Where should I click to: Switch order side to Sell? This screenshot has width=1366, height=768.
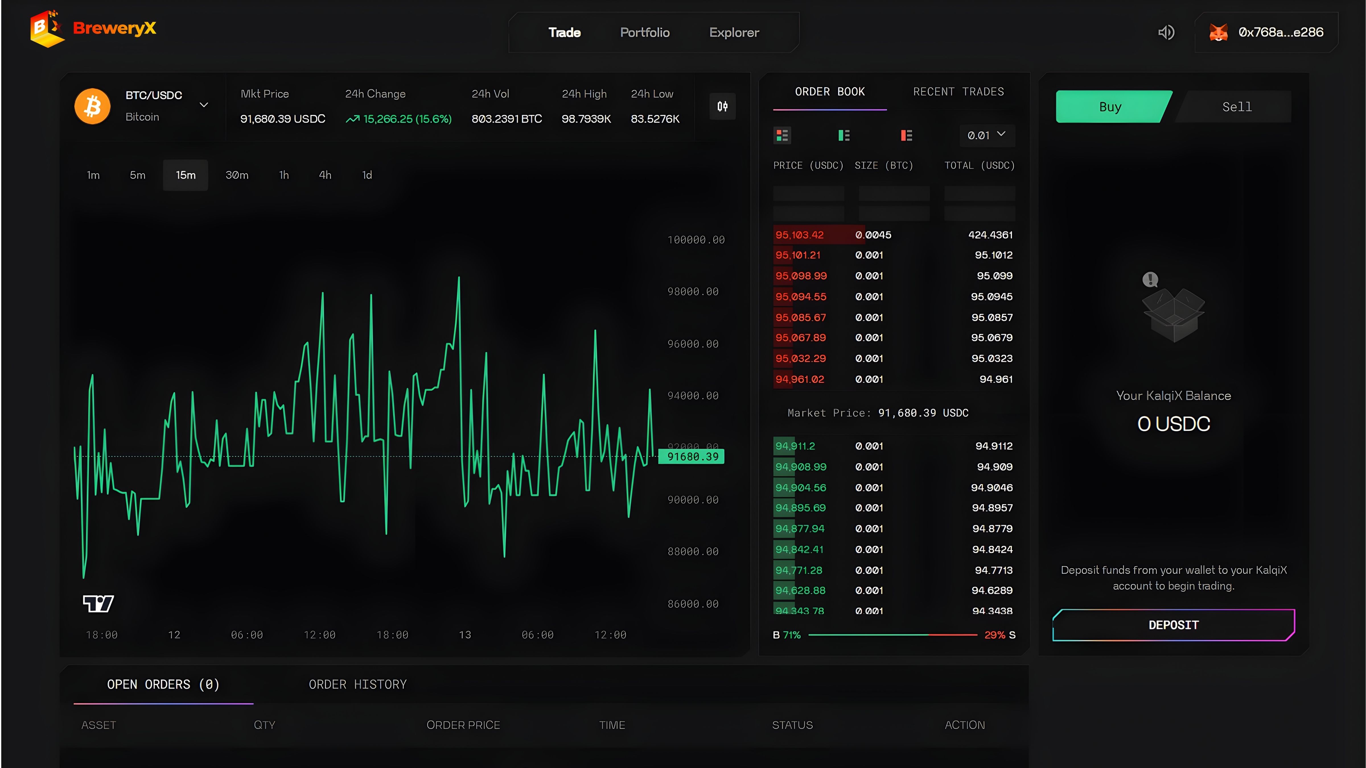1237,107
